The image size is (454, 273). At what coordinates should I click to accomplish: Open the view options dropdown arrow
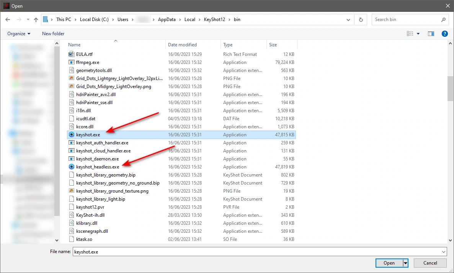(x=418, y=34)
